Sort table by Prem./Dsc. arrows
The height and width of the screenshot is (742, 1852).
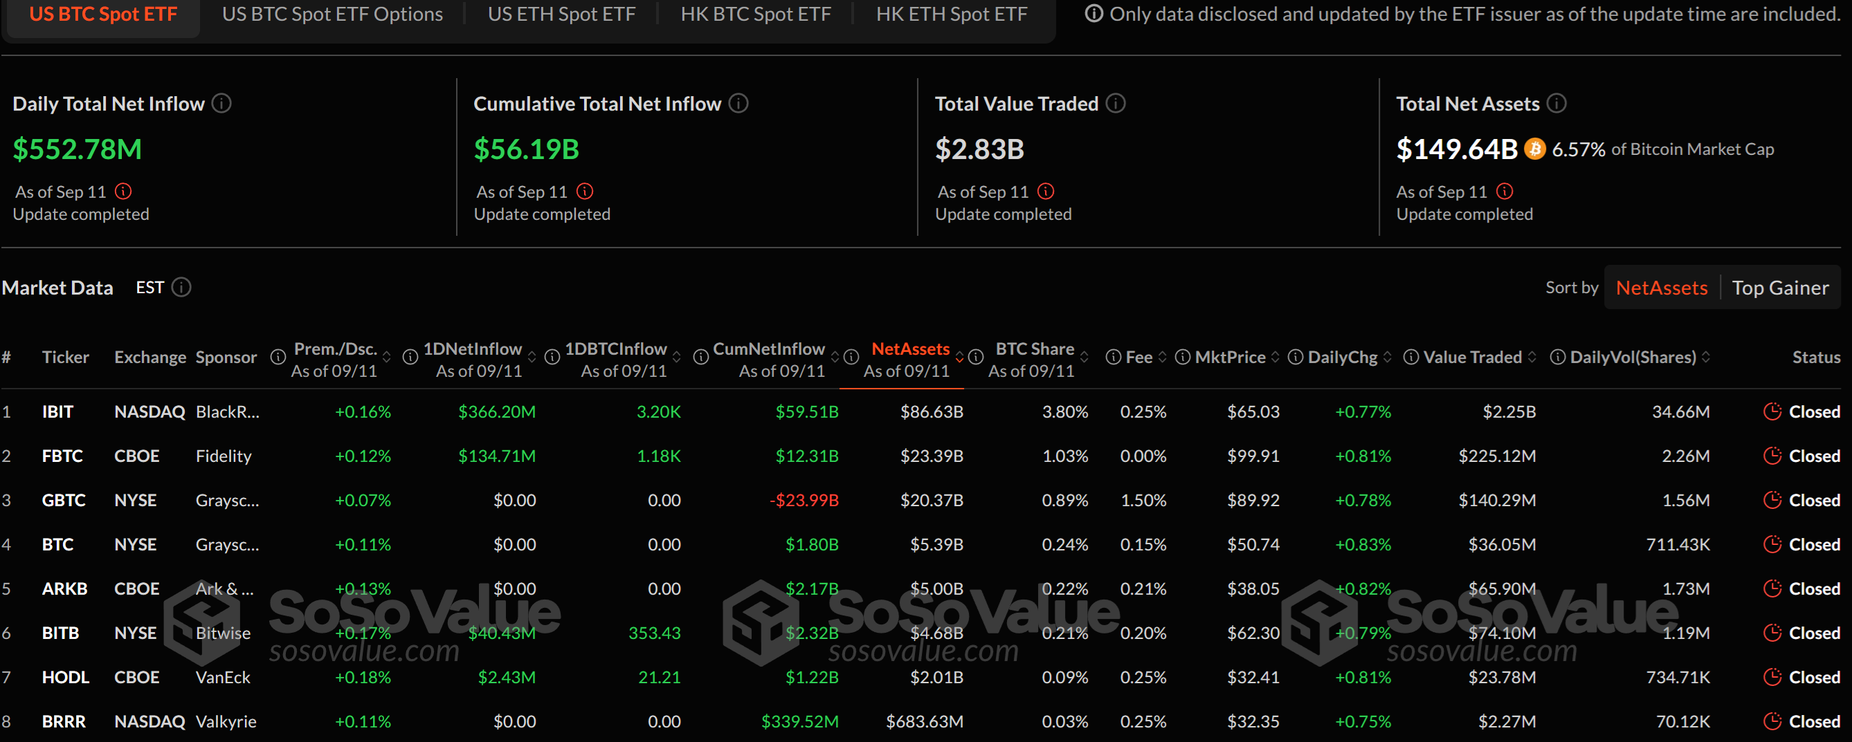pyautogui.click(x=387, y=357)
